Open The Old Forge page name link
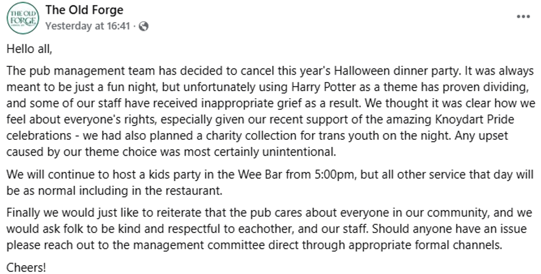The image size is (541, 274). pyautogui.click(x=84, y=10)
